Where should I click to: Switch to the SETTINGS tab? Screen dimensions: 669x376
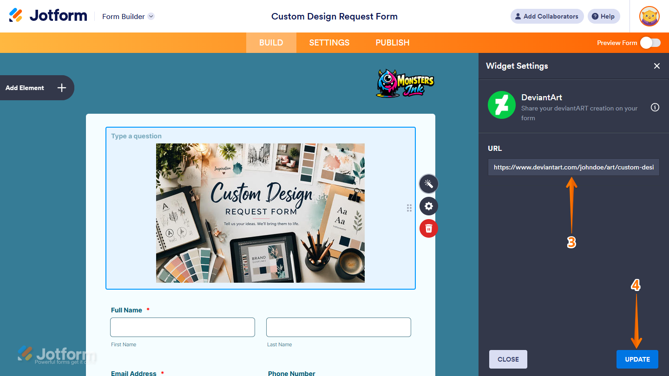pos(329,42)
